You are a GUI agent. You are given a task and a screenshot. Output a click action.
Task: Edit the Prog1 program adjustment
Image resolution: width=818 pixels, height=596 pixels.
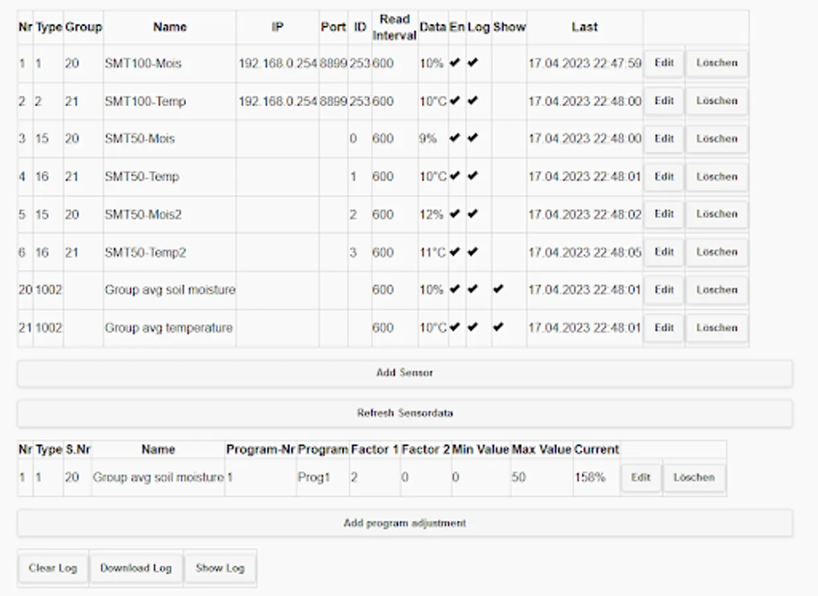click(640, 477)
